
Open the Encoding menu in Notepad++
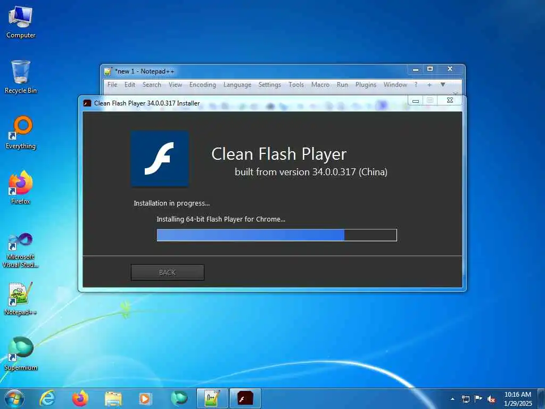click(203, 85)
